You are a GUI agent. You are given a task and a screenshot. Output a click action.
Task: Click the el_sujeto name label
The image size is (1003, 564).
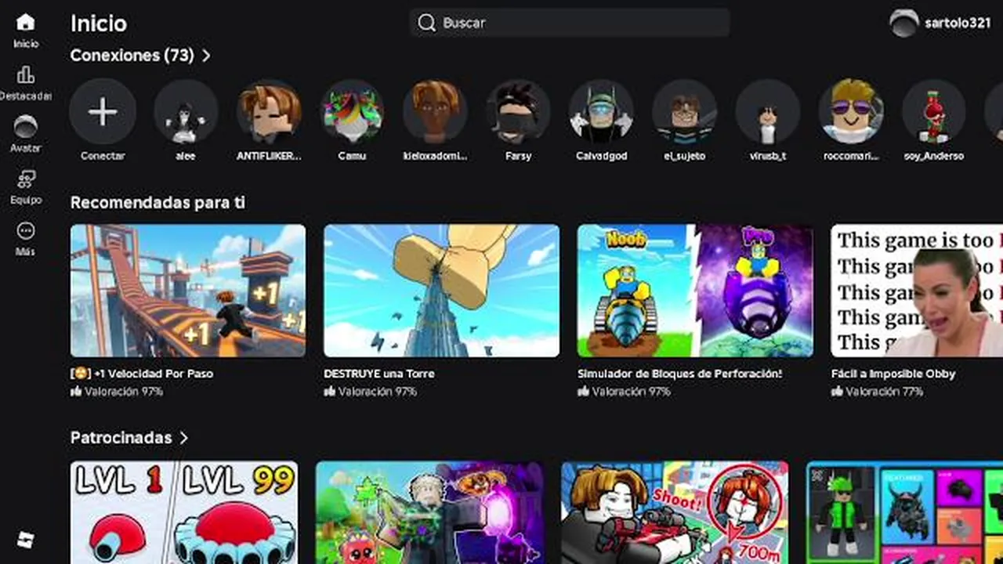(x=684, y=156)
